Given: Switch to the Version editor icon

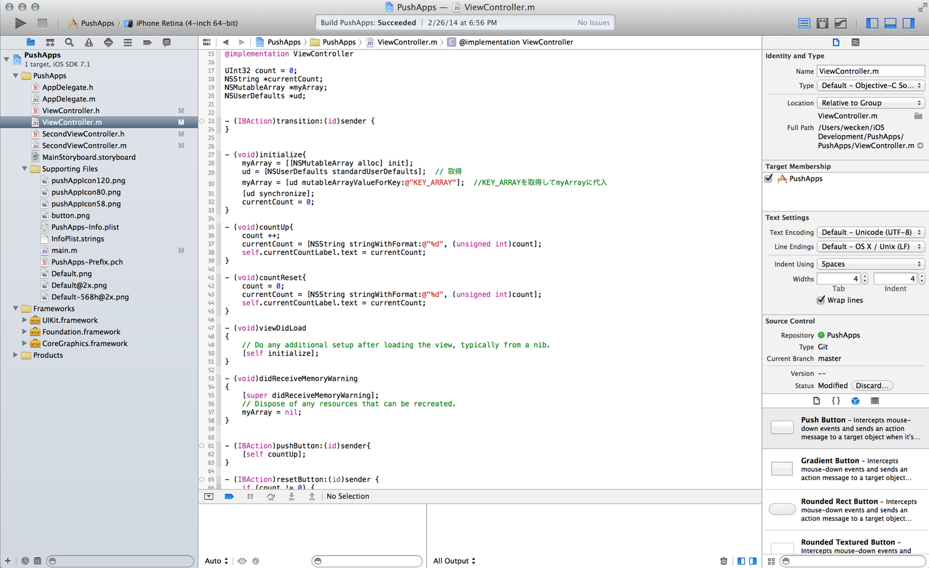Looking at the screenshot, I should click(x=840, y=23).
